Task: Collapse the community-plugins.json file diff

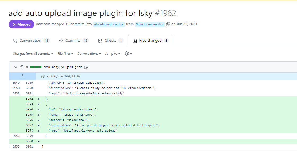Action: click(x=16, y=67)
